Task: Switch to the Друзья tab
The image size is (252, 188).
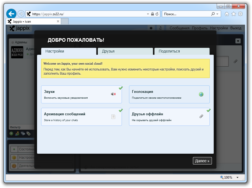Action: click(125, 51)
